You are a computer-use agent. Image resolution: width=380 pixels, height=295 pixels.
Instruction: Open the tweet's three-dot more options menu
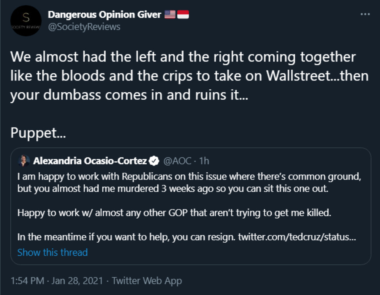coord(365,14)
